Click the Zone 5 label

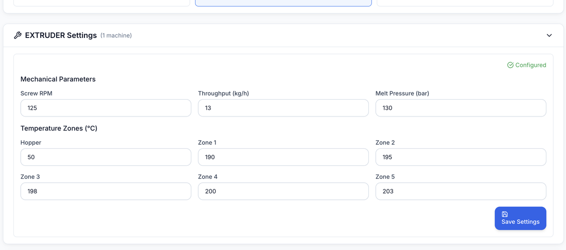tap(385, 177)
